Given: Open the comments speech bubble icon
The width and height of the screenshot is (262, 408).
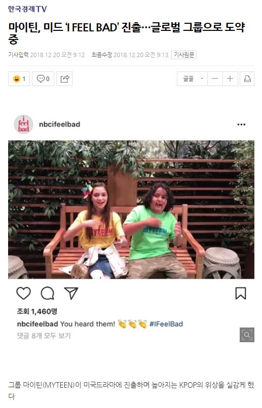Looking at the screenshot, I should point(43,78).
